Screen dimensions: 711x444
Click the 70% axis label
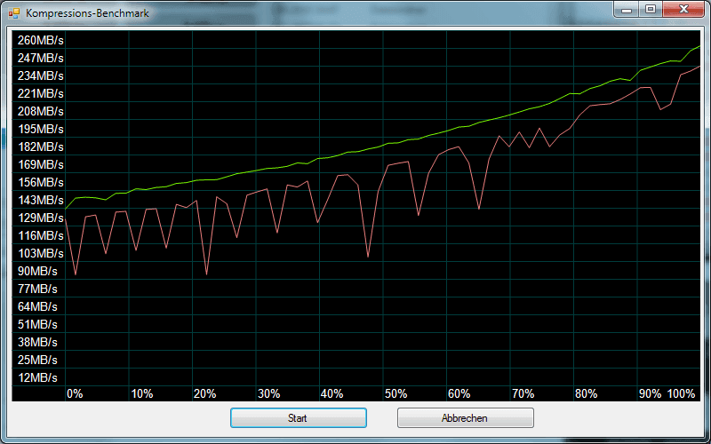[x=523, y=394]
